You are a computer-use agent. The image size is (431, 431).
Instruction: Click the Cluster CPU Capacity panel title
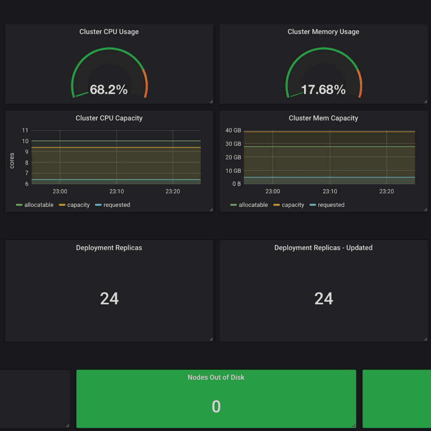point(109,118)
